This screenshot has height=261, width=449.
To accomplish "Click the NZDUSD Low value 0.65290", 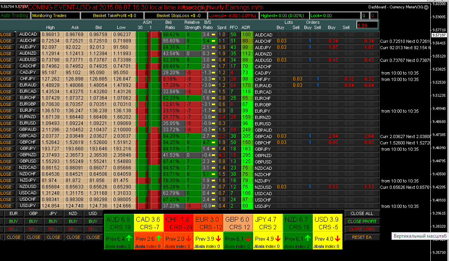I will tap(122, 186).
